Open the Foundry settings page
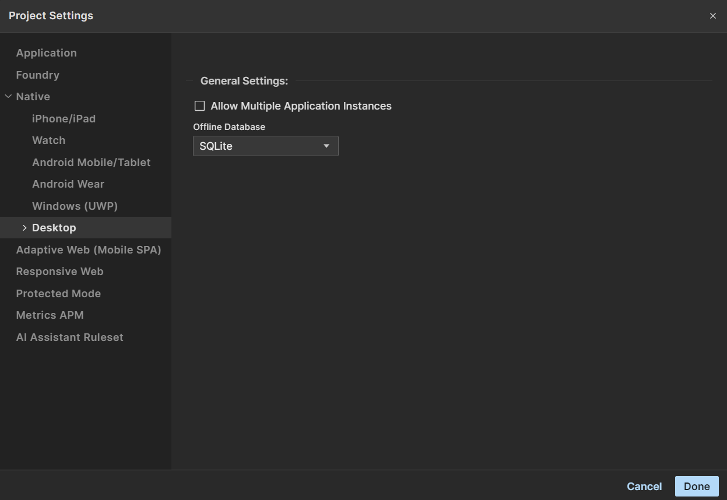Screen dimensions: 727x500 [37, 75]
